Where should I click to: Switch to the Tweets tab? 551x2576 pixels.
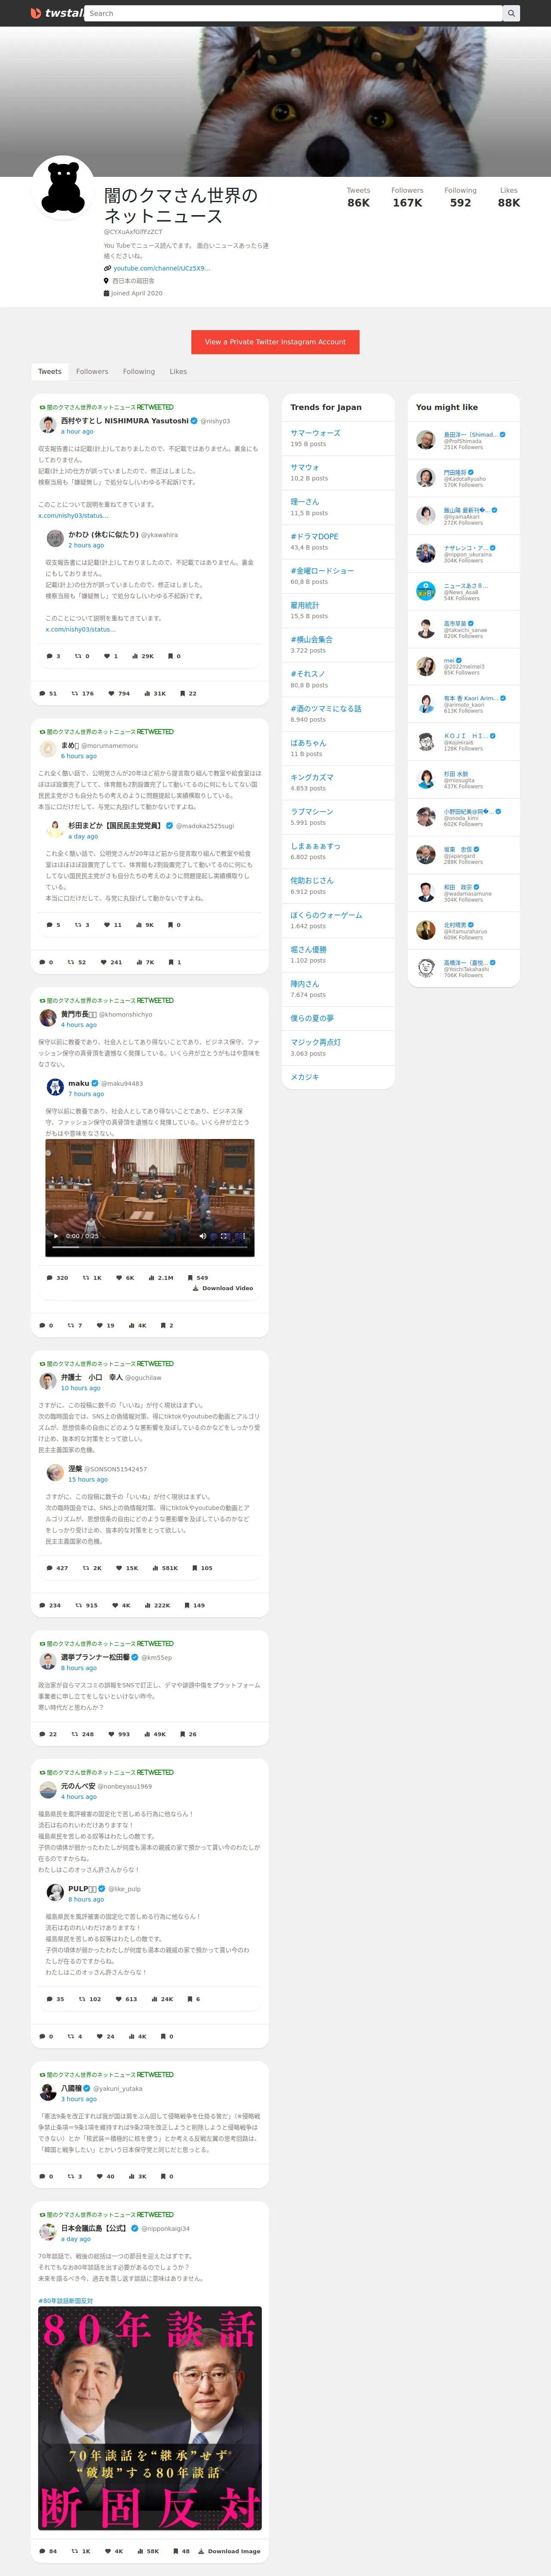pyautogui.click(x=50, y=371)
